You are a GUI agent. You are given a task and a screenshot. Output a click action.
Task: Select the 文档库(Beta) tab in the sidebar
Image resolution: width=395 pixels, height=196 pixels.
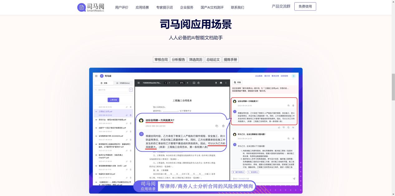coord(123,83)
